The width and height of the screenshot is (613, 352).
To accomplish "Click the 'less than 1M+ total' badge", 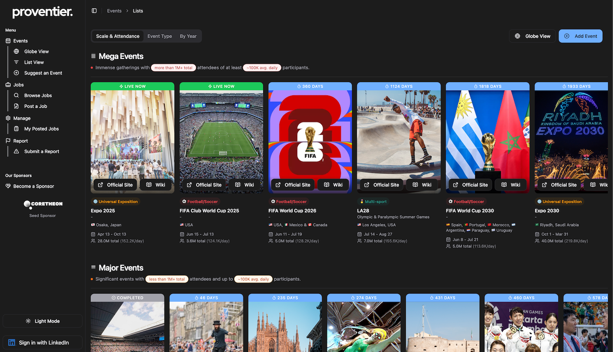I will (x=167, y=279).
